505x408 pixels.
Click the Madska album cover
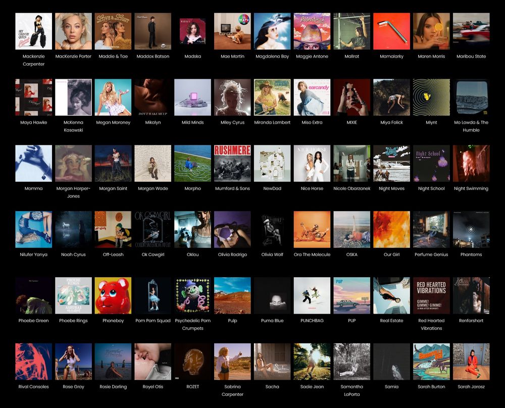pyautogui.click(x=192, y=31)
